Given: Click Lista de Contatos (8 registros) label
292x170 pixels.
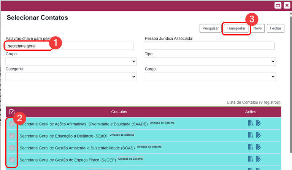Looking at the screenshot, I should tap(254, 102).
